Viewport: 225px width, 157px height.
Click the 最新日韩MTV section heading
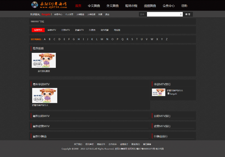point(41,116)
